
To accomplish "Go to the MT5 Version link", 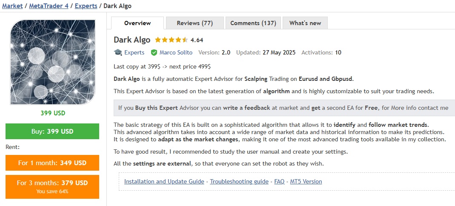I will tap(306, 181).
